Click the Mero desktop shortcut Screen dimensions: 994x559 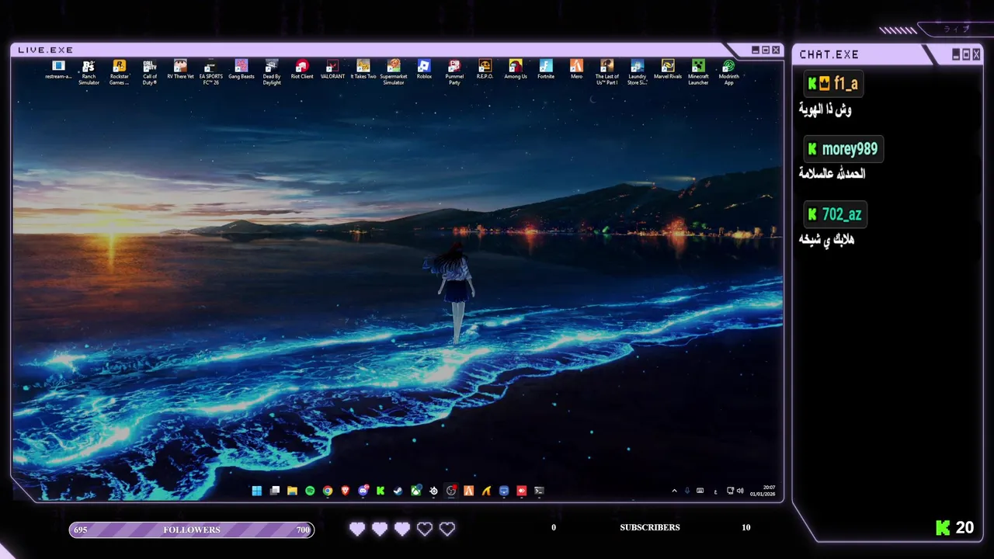pos(576,70)
